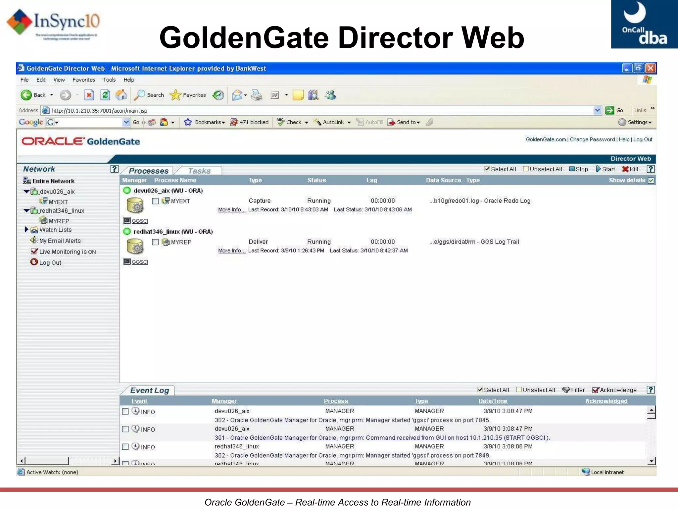The height and width of the screenshot is (509, 678).
Task: Click the IE Home toolbar icon
Action: click(x=121, y=95)
